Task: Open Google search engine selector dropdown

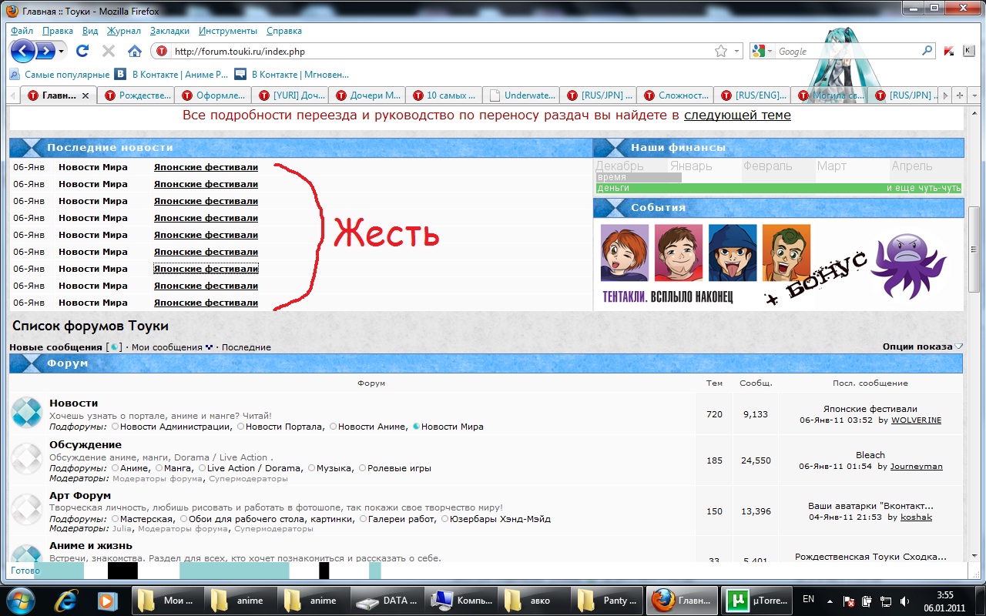Action: [770, 52]
